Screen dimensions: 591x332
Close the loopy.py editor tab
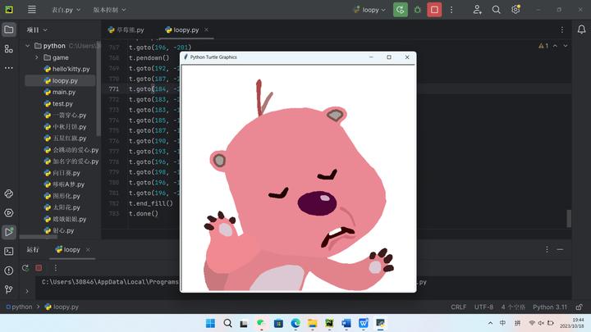206,30
